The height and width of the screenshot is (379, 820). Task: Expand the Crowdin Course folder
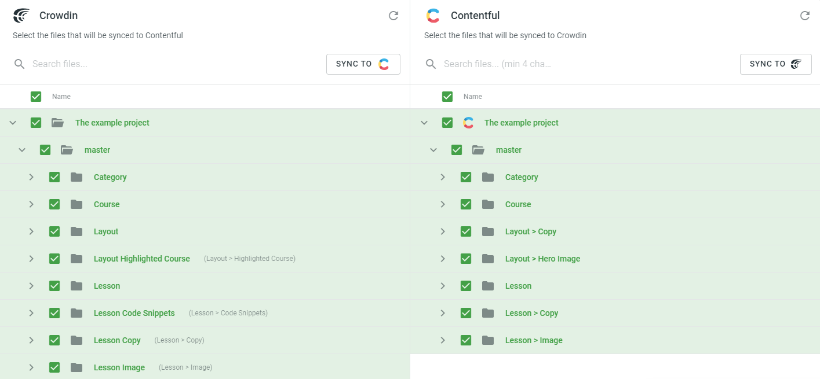tap(31, 204)
